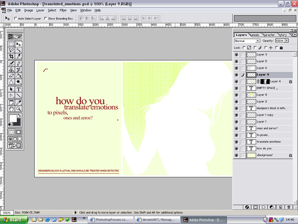298x224 pixels.
Task: Enable Auto Select Layer checkbox
Action: 15,18
